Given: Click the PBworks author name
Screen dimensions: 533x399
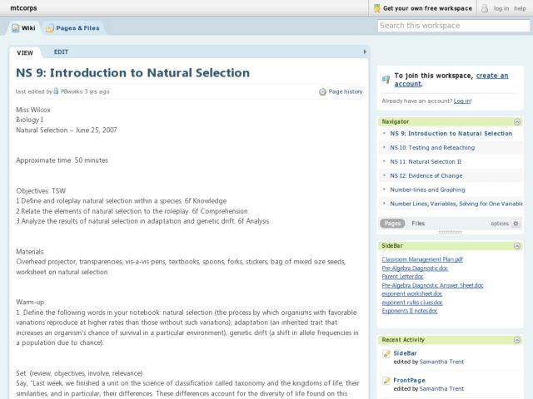Looking at the screenshot, I should click(x=72, y=91).
